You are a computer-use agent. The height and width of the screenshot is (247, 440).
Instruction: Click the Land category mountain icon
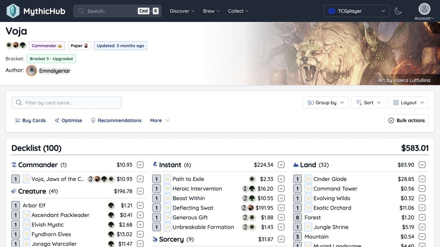(x=296, y=165)
